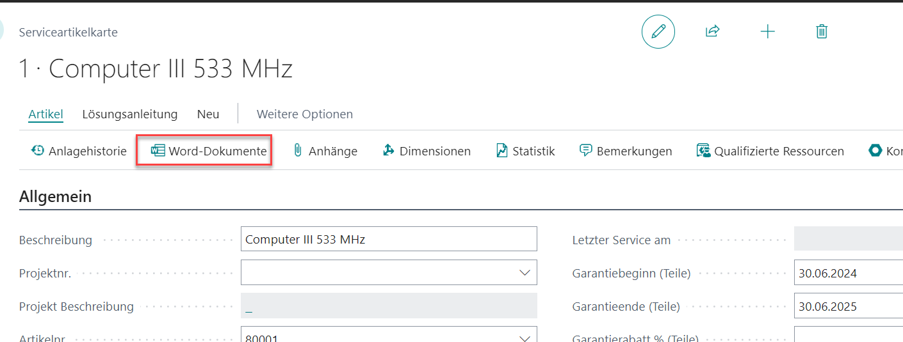Open the share icon menu
903x342 pixels.
(713, 31)
